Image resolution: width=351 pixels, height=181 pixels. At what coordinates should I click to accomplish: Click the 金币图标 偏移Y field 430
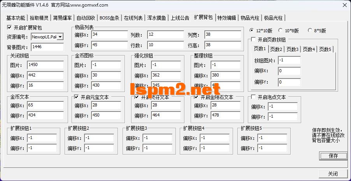pyautogui.click(x=106, y=85)
